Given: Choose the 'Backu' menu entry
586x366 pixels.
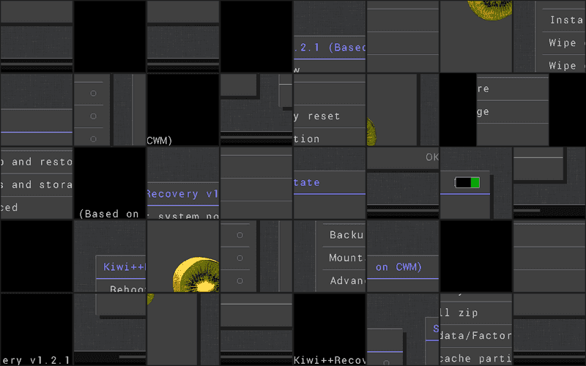Looking at the screenshot, I should tap(346, 235).
